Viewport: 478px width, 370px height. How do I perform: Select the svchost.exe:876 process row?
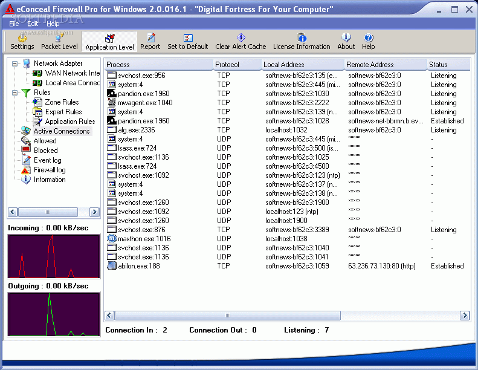[x=287, y=230]
